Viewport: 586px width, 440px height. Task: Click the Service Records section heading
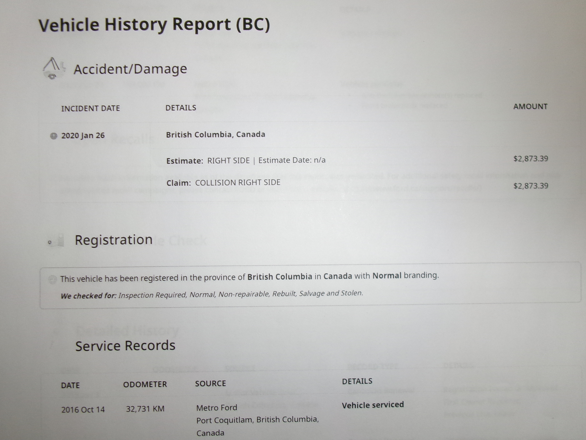pos(125,345)
